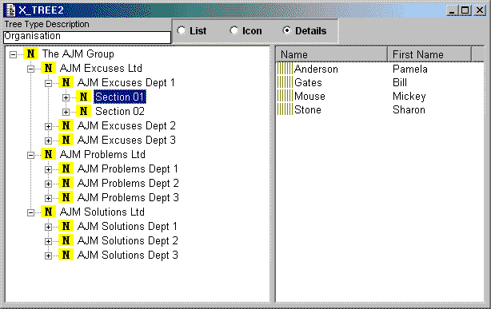Click the N icon of AJM Problems Dept 2
Image resolution: width=491 pixels, height=309 pixels.
(x=66, y=183)
